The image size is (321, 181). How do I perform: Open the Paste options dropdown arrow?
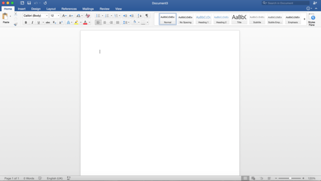[x=11, y=16]
